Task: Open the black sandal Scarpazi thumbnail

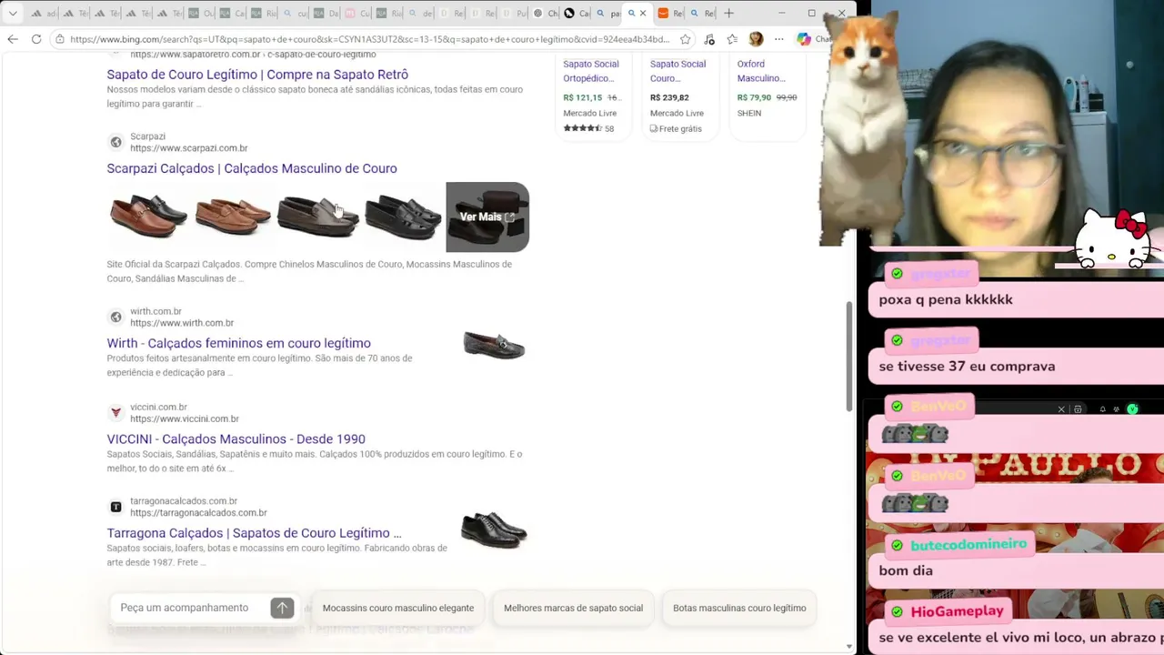Action: 402,217
